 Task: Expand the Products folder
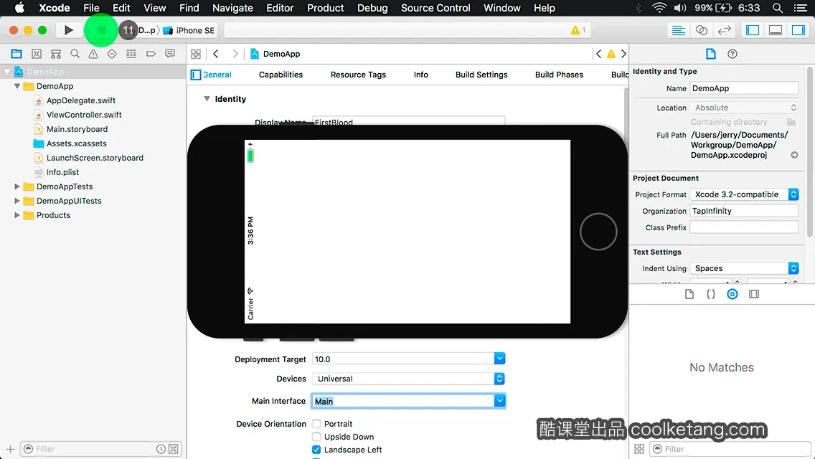click(x=17, y=214)
